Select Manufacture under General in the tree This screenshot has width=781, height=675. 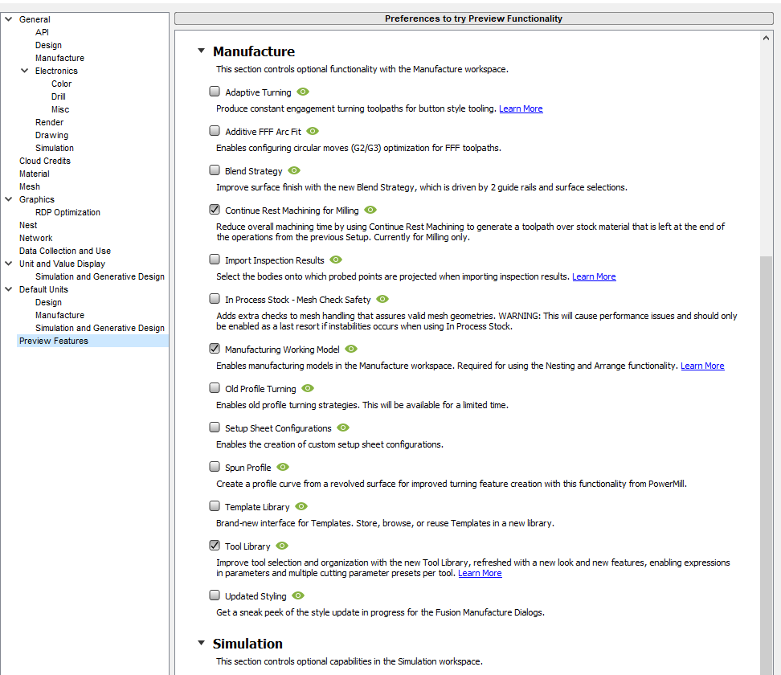pos(59,59)
